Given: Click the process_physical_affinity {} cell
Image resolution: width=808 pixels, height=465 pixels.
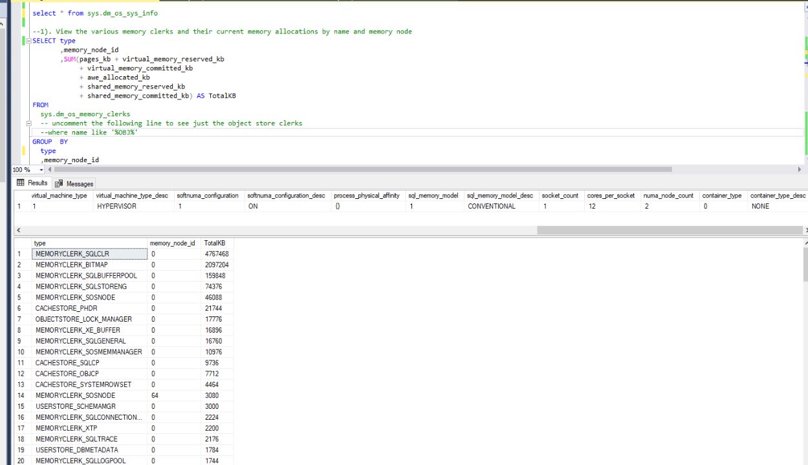Looking at the screenshot, I should pyautogui.click(x=369, y=207).
